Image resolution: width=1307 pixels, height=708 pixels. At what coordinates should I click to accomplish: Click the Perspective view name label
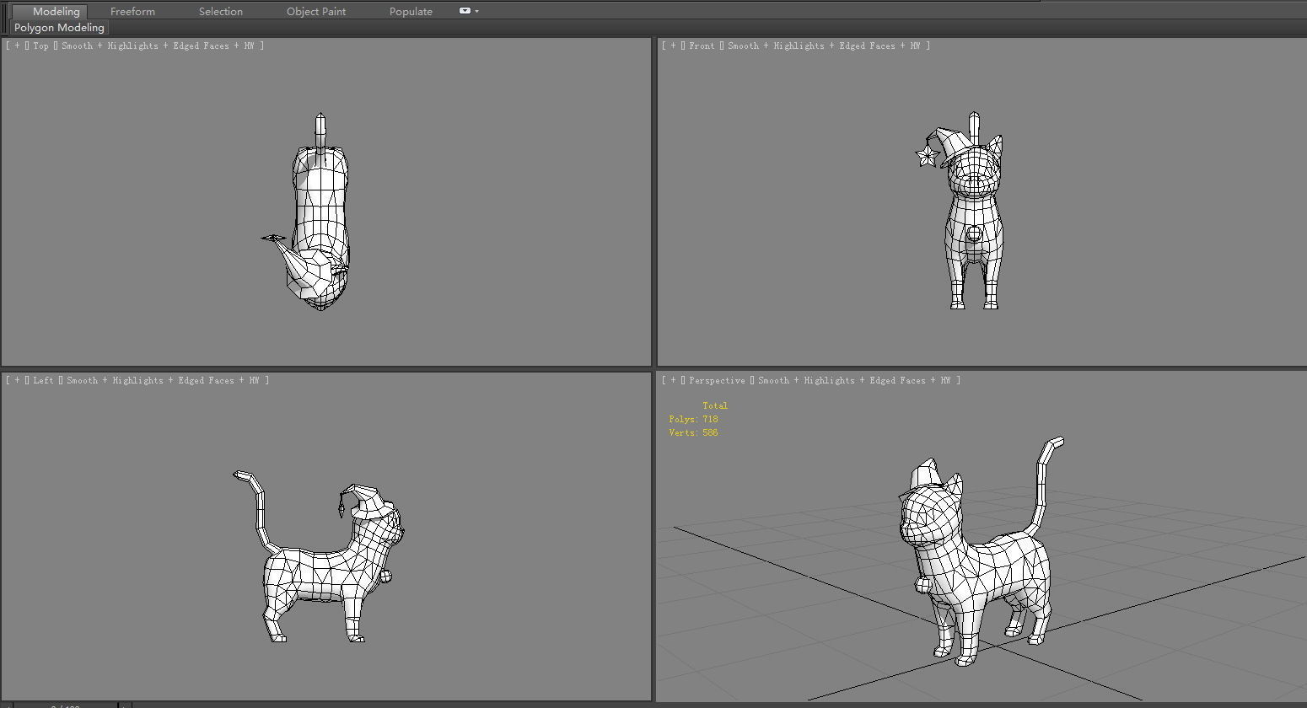tap(717, 380)
